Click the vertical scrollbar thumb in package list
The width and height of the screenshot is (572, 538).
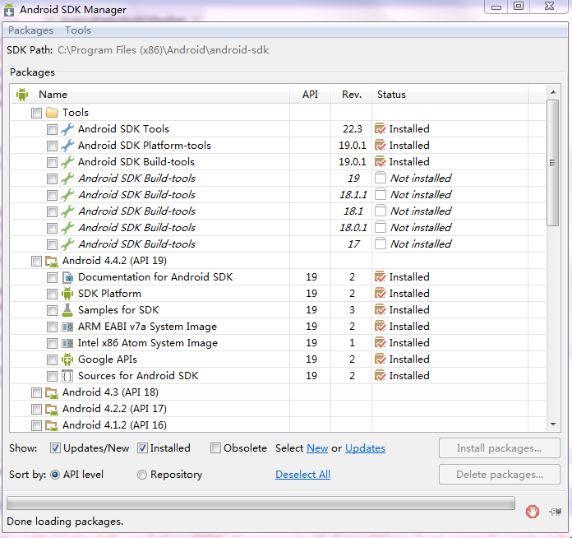pyautogui.click(x=553, y=163)
